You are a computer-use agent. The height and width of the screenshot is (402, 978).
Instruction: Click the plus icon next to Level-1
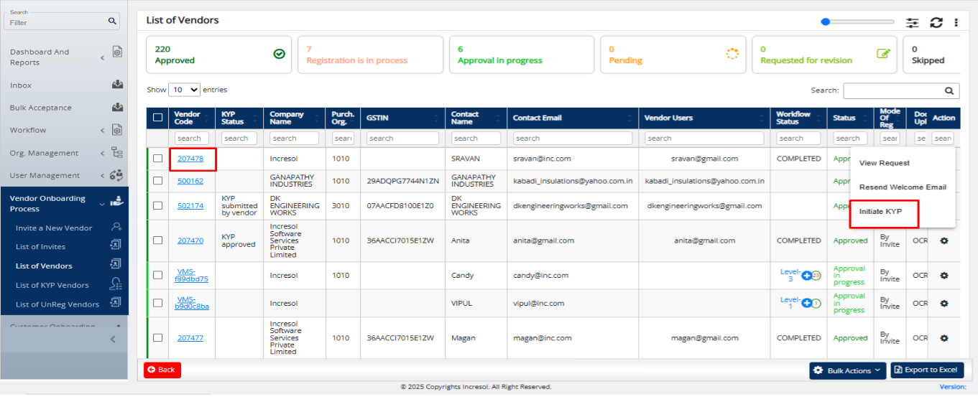(x=807, y=303)
